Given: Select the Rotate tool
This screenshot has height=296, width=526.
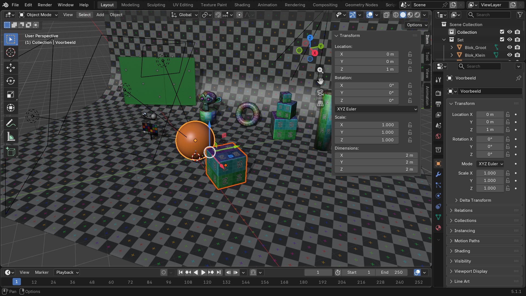Looking at the screenshot, I should [x=11, y=81].
